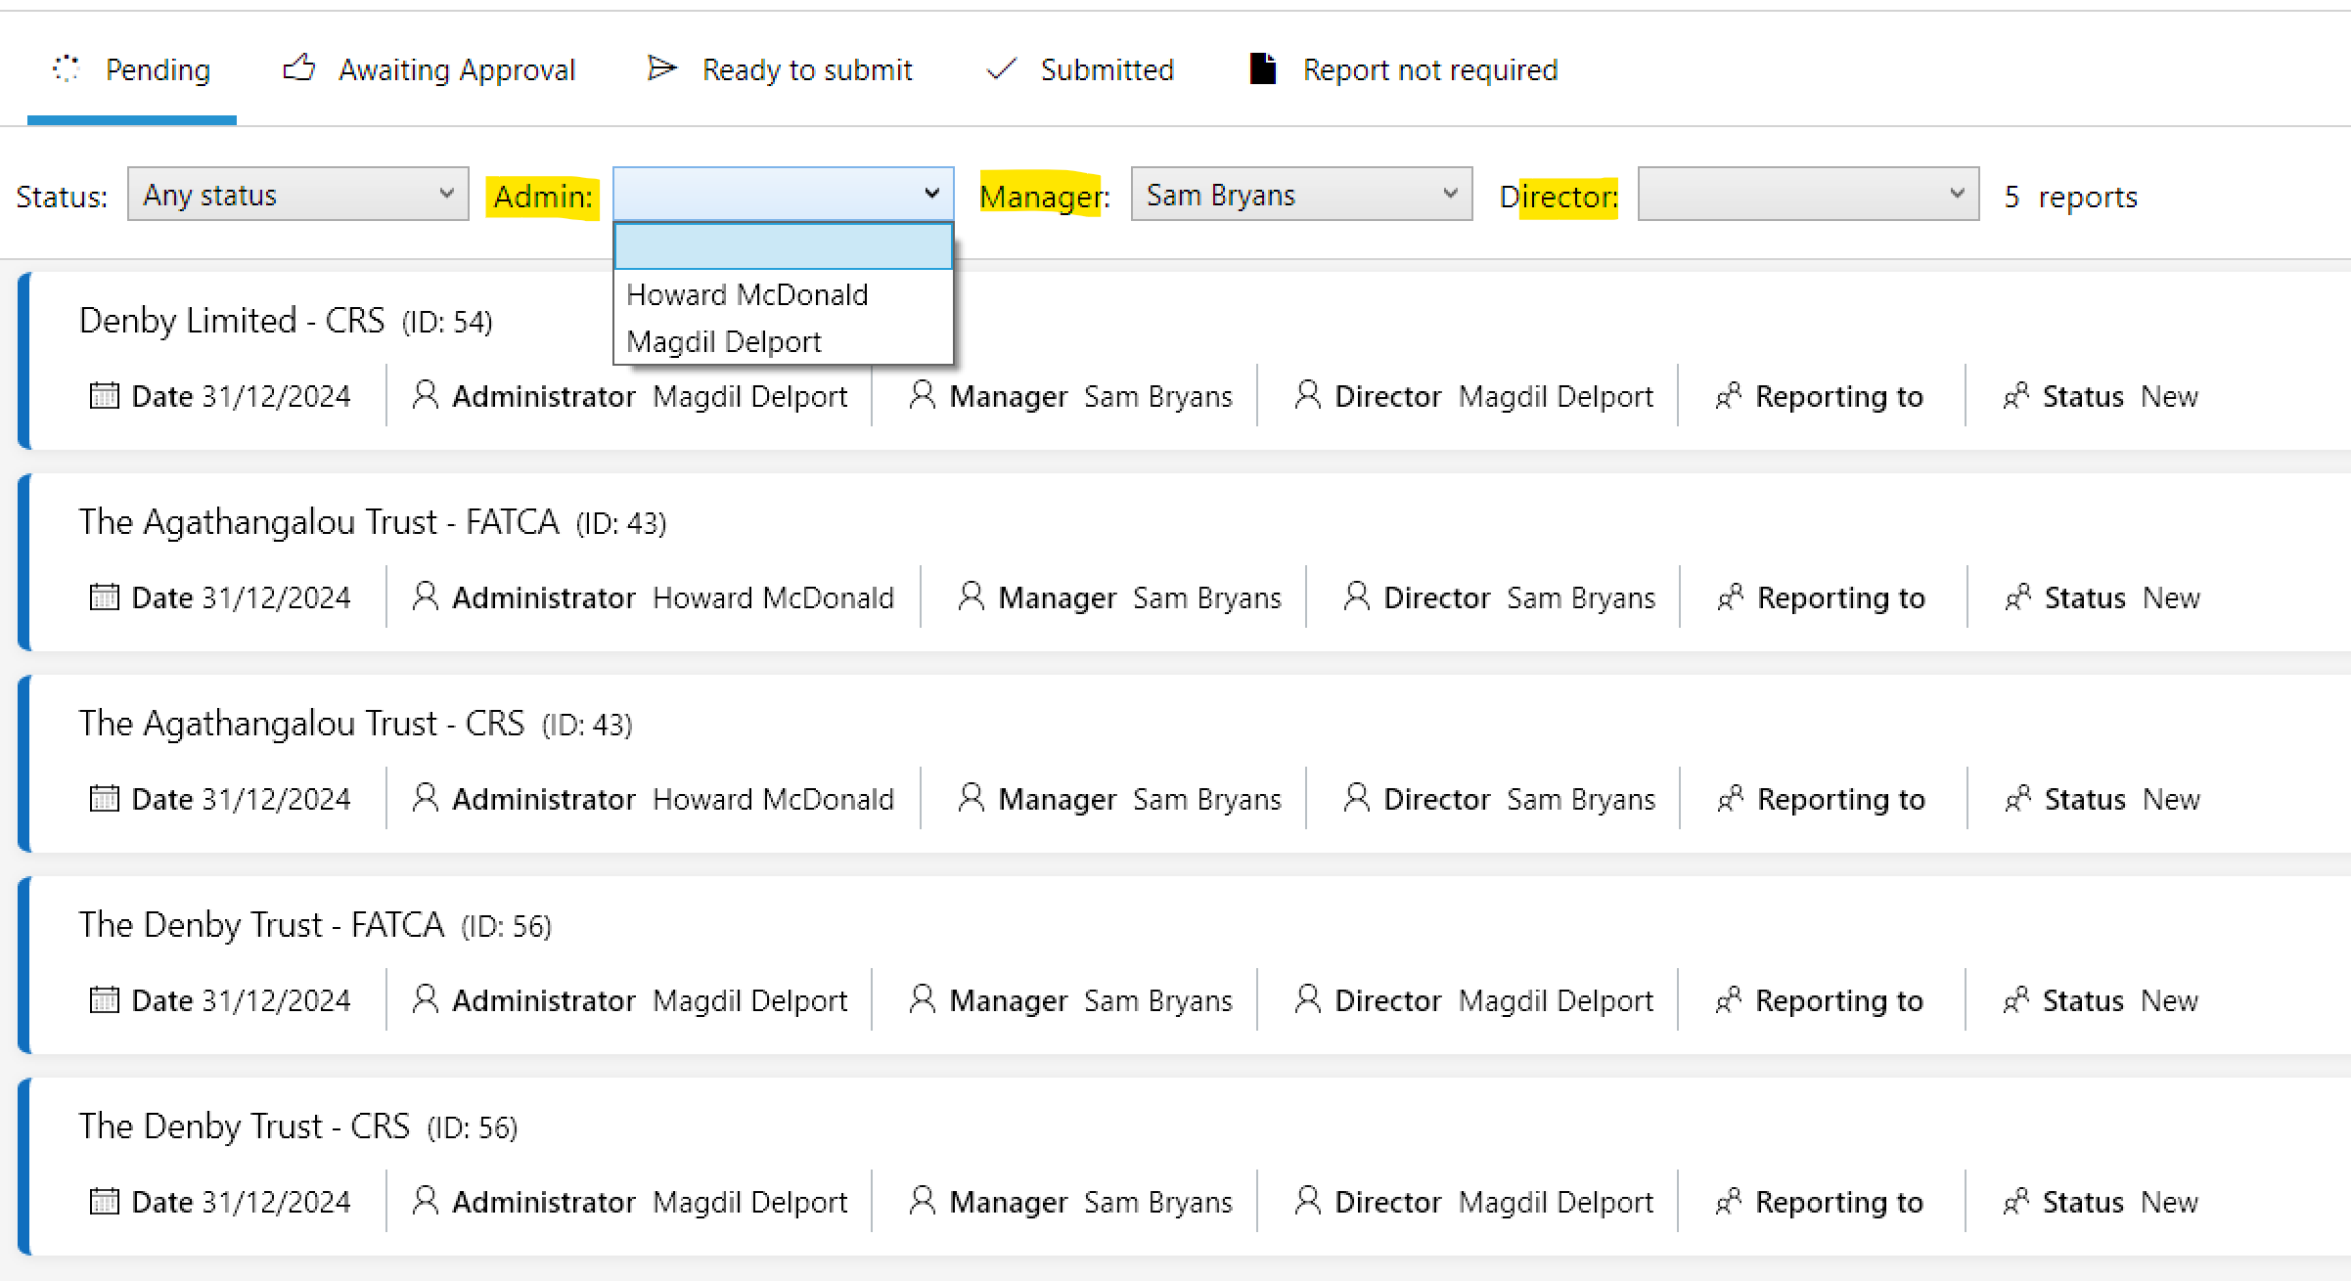Screen dimensions: 2351x1281
Task: Collapse the open Admin dropdown
Action: 784,194
